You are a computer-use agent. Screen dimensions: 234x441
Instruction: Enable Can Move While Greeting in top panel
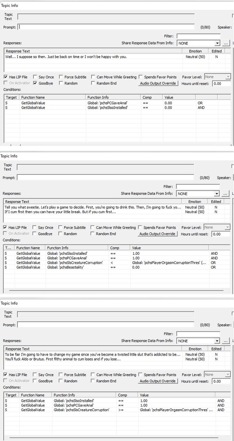[93, 77]
